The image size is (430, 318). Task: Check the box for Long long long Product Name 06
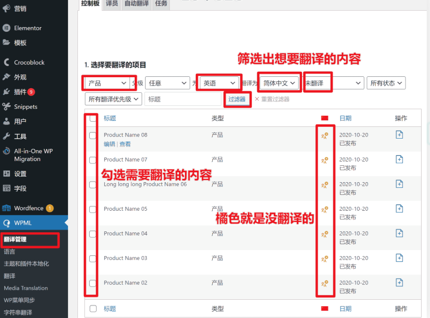click(x=93, y=185)
